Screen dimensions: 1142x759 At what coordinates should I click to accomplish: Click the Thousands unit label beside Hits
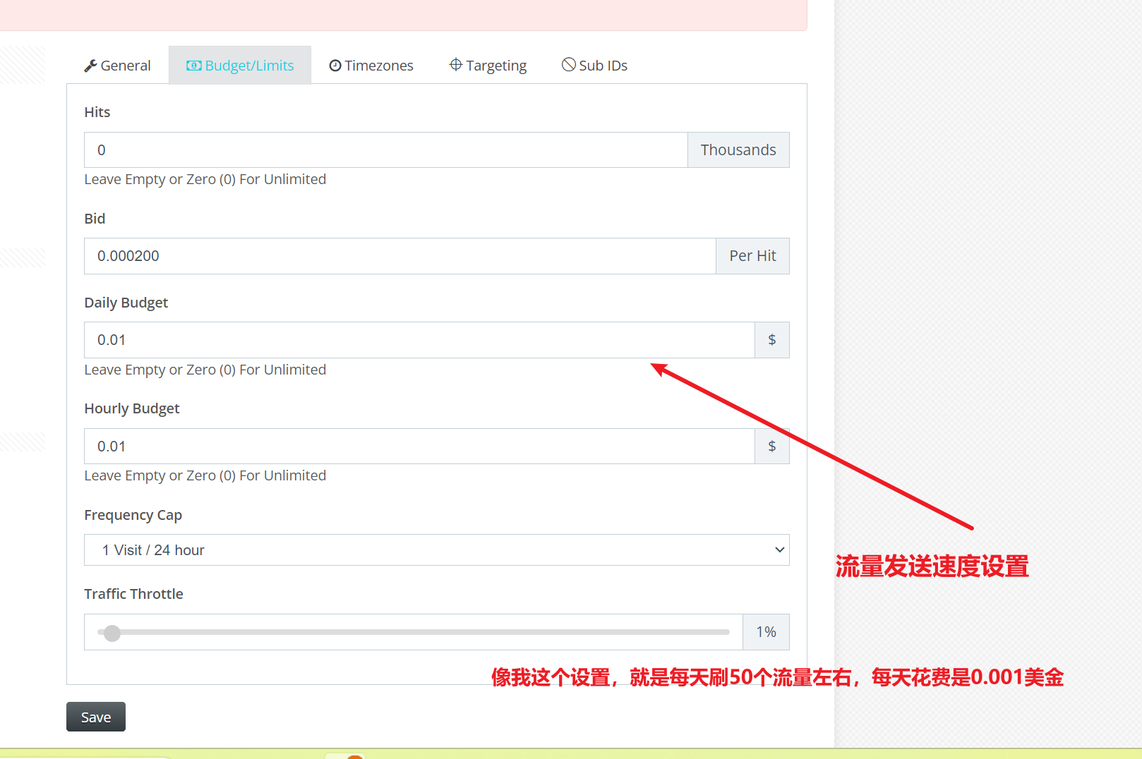click(738, 150)
